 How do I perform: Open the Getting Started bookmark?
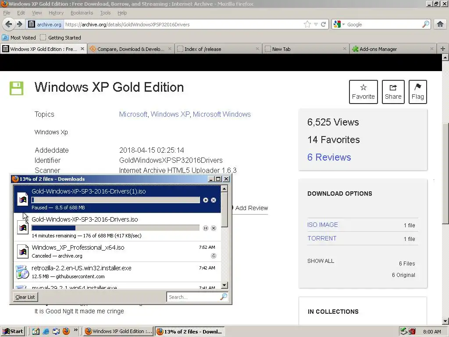click(x=61, y=38)
